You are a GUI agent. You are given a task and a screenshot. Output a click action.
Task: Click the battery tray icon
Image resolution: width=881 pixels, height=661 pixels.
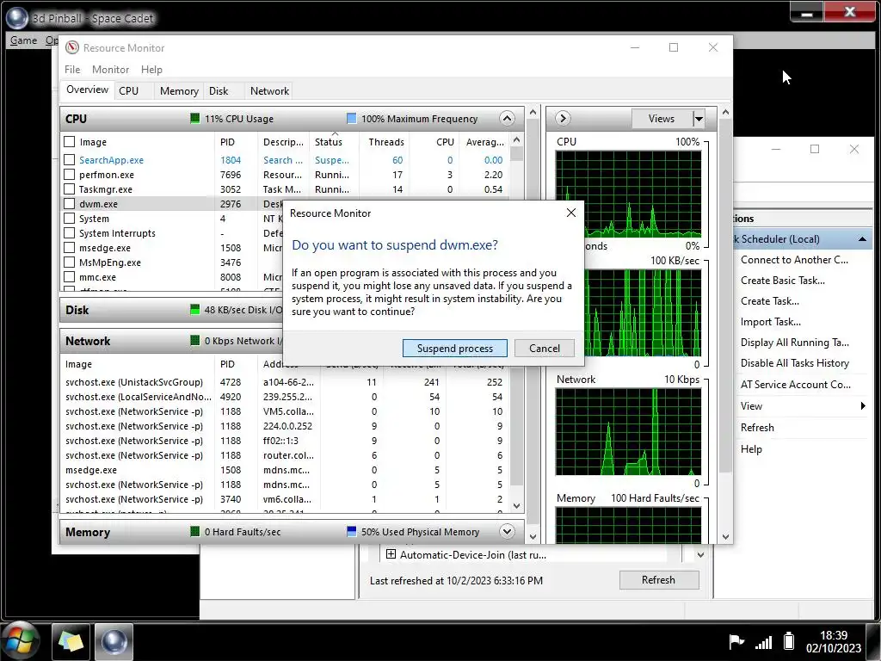click(789, 640)
